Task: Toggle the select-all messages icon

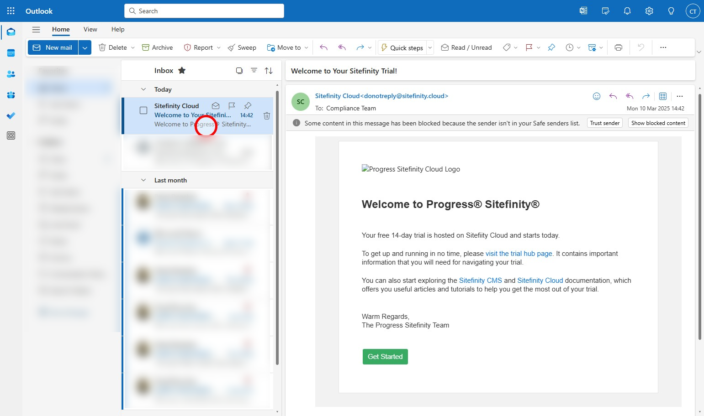Action: pos(239,71)
